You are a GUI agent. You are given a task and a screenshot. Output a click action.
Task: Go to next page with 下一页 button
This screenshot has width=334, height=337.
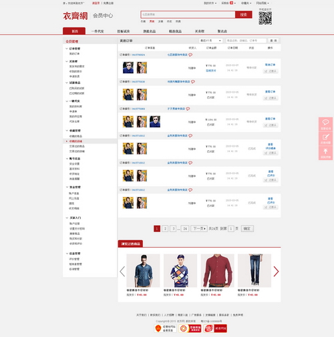click(x=199, y=229)
